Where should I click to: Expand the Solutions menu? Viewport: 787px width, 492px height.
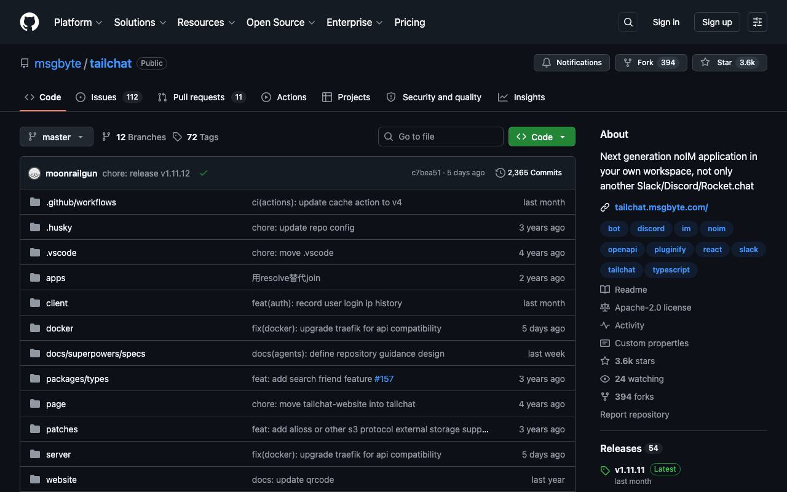click(x=140, y=22)
